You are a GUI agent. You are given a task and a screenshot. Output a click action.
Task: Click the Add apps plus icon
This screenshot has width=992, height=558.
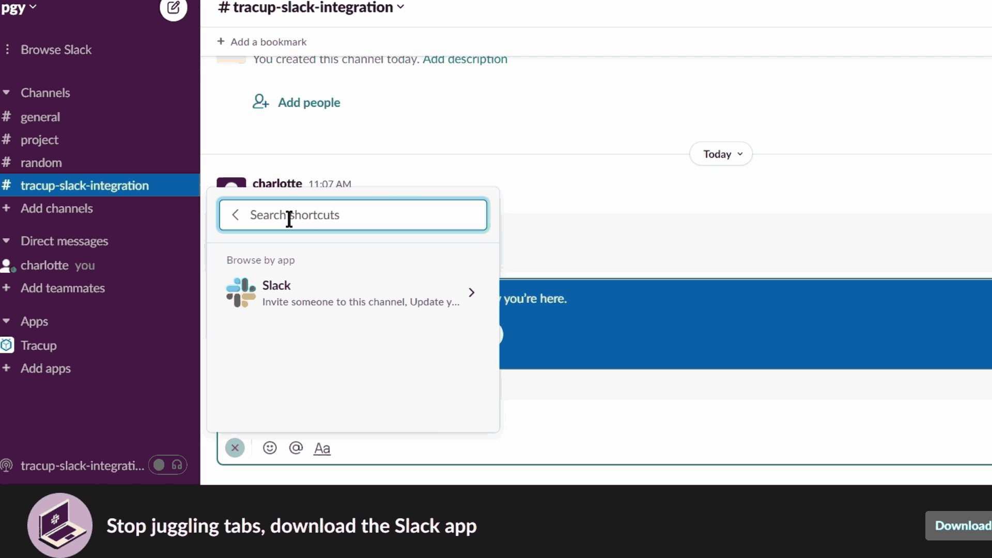point(7,368)
